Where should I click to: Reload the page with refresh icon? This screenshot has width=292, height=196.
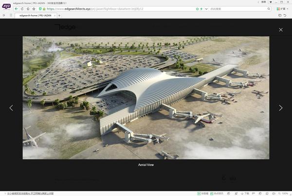[22, 9]
